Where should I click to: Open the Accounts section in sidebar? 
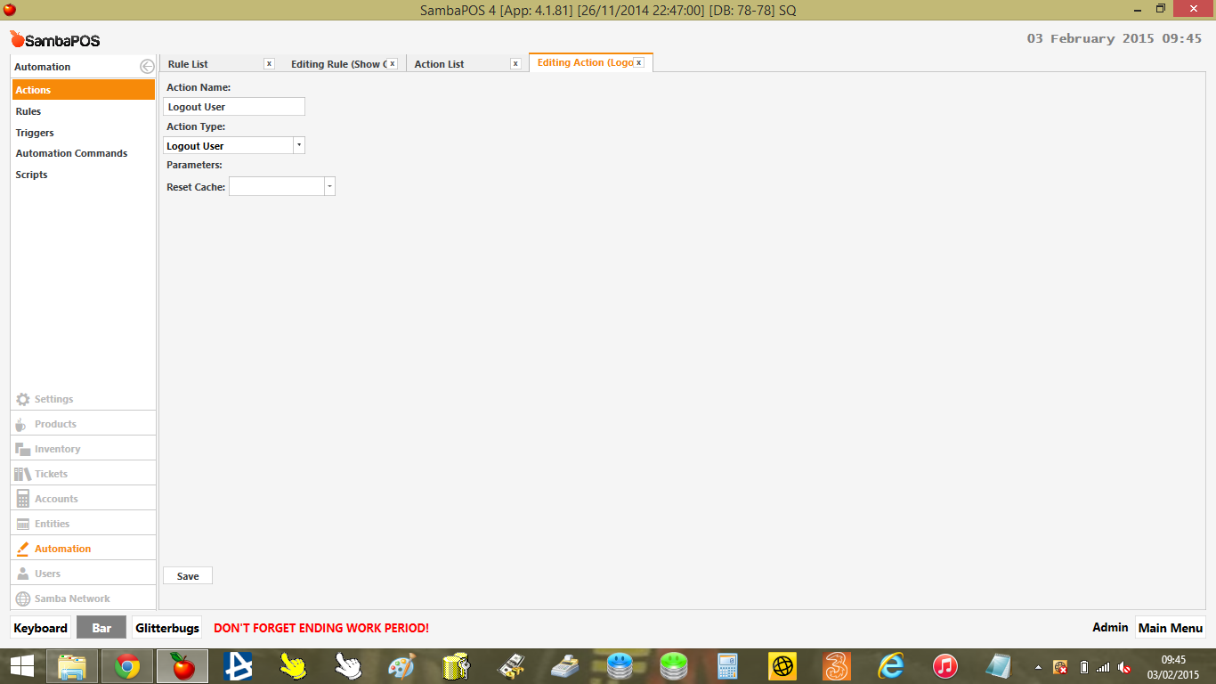[x=56, y=499]
